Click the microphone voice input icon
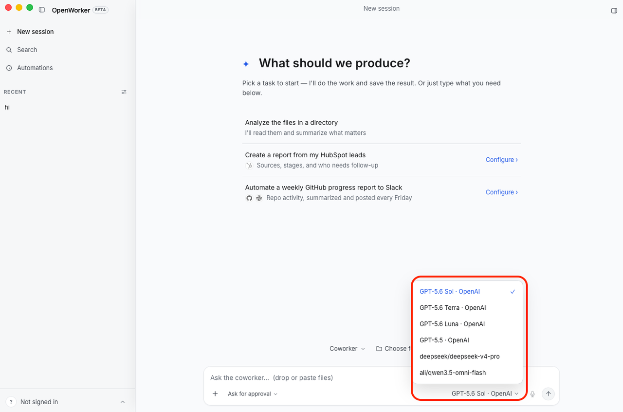 click(532, 394)
